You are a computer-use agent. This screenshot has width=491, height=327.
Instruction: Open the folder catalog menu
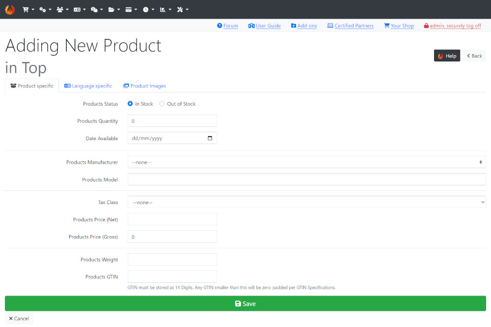[x=114, y=10]
